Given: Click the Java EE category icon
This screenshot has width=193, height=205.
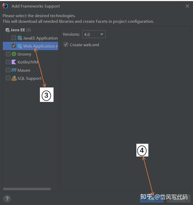Looking at the screenshot, I should [x=7, y=30].
